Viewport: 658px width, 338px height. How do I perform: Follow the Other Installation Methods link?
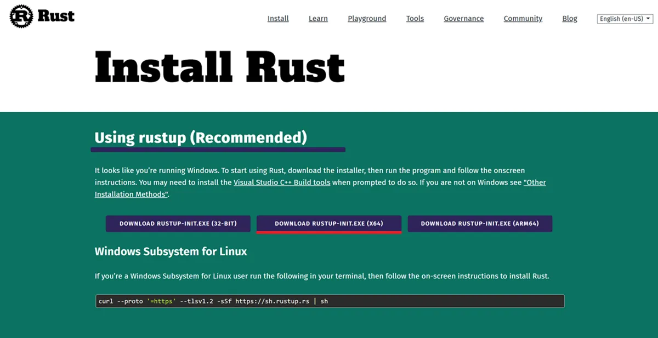[132, 194]
